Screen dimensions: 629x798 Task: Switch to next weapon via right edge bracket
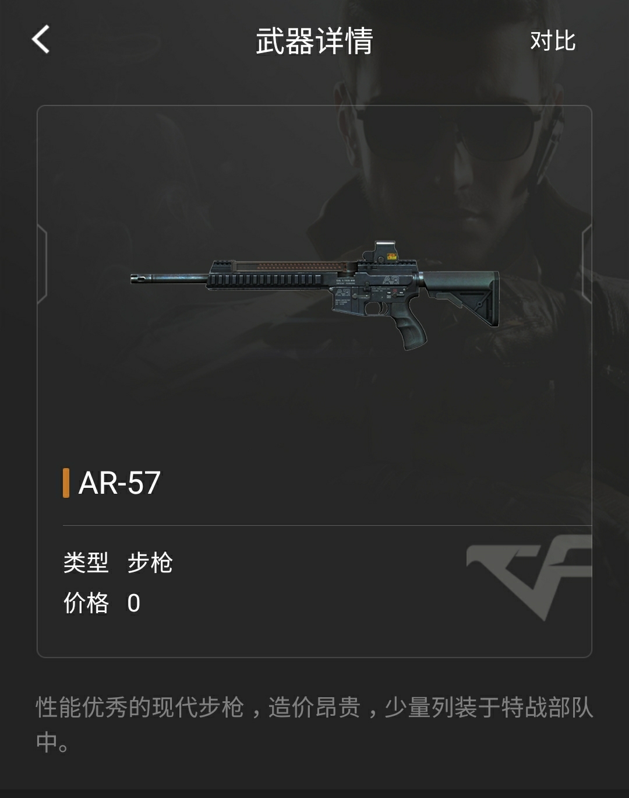pyautogui.click(x=586, y=264)
